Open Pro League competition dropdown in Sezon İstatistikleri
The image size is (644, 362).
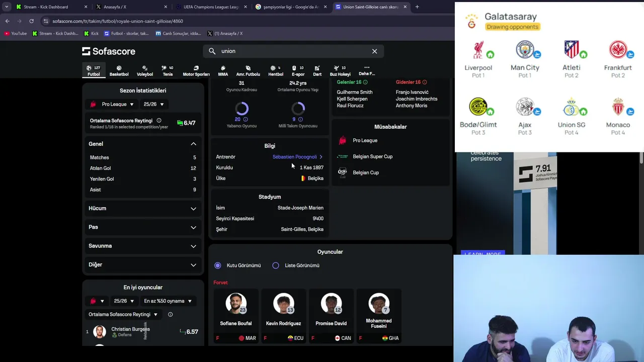click(x=112, y=104)
